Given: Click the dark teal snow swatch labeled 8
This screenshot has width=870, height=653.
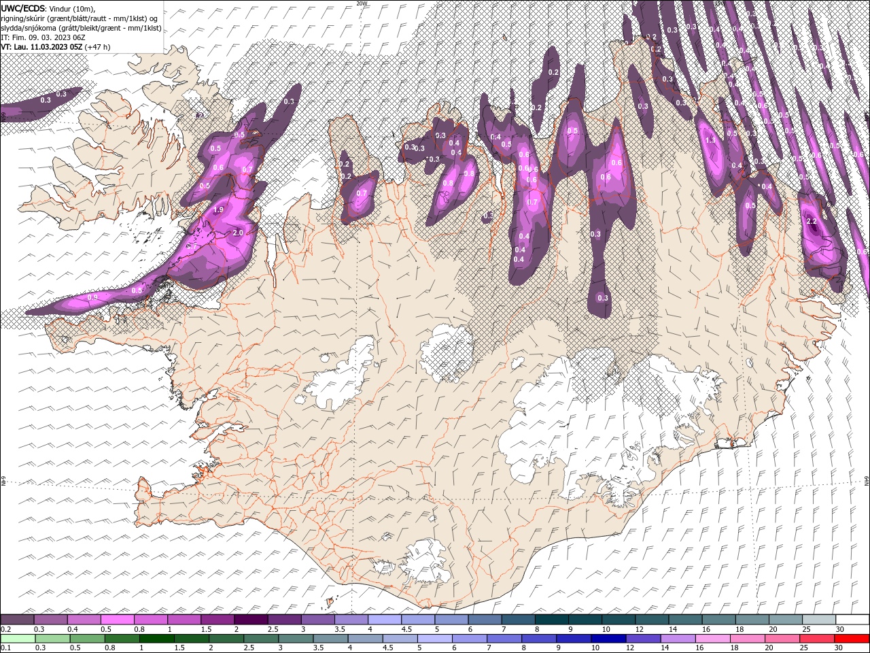Looking at the screenshot, I should click(551, 620).
